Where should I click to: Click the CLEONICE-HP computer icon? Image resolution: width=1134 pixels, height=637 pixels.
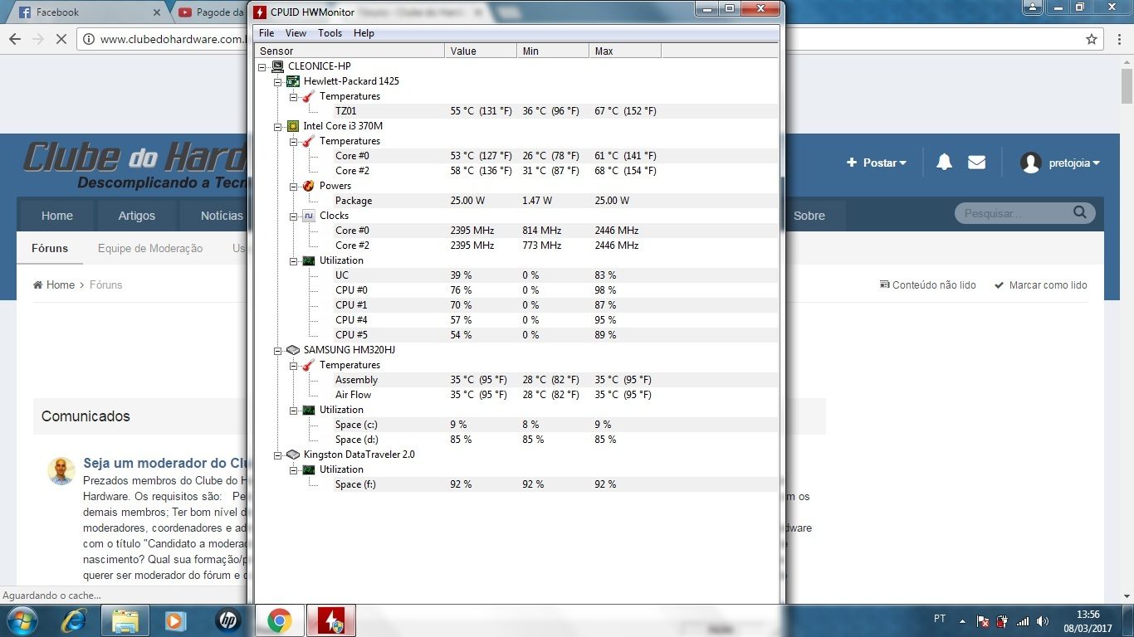(277, 66)
